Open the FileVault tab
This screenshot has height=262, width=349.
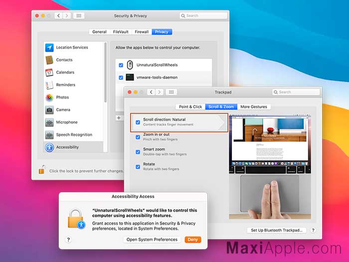point(121,32)
